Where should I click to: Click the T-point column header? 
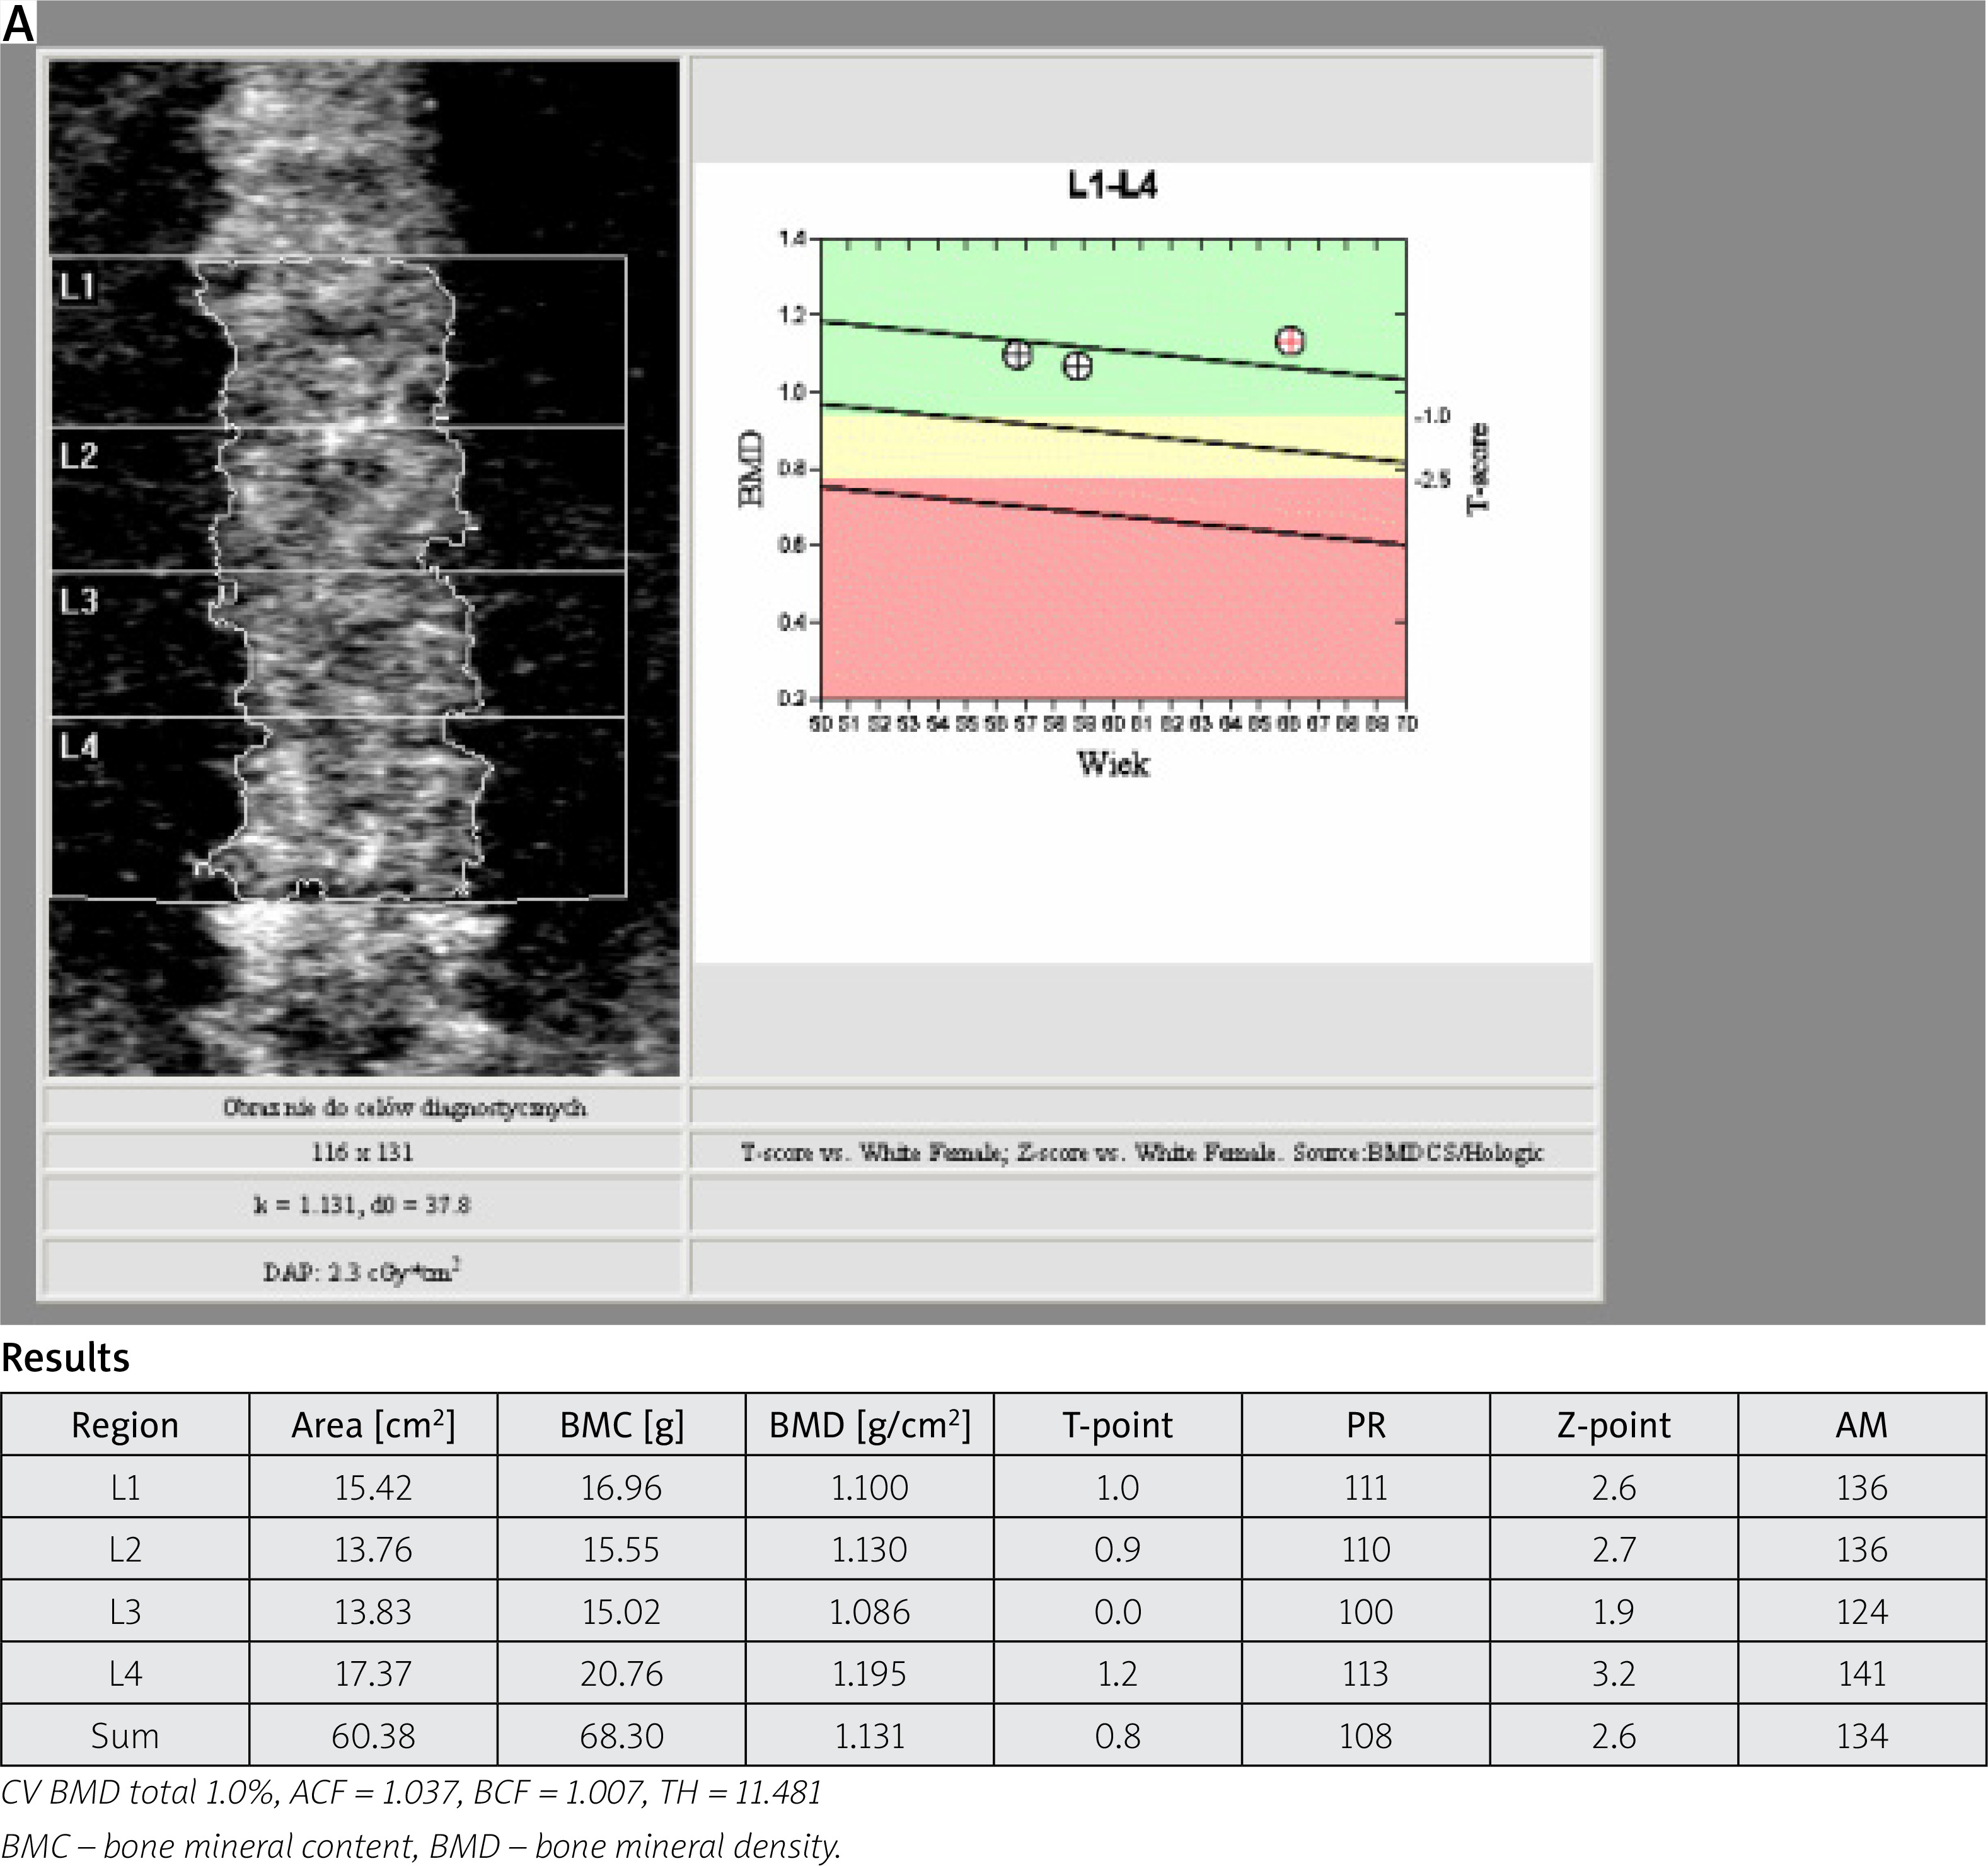(1117, 1425)
